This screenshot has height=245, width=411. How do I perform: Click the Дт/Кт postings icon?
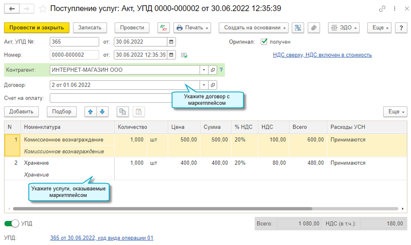(x=163, y=28)
